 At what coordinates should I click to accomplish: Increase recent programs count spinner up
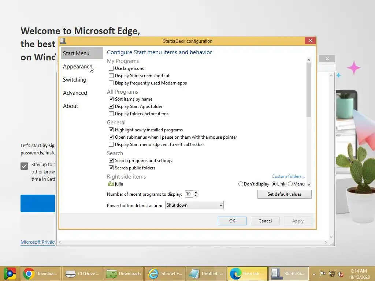196,192
